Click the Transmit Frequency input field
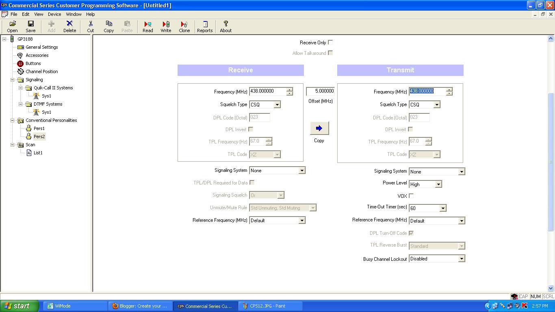 tap(427, 91)
